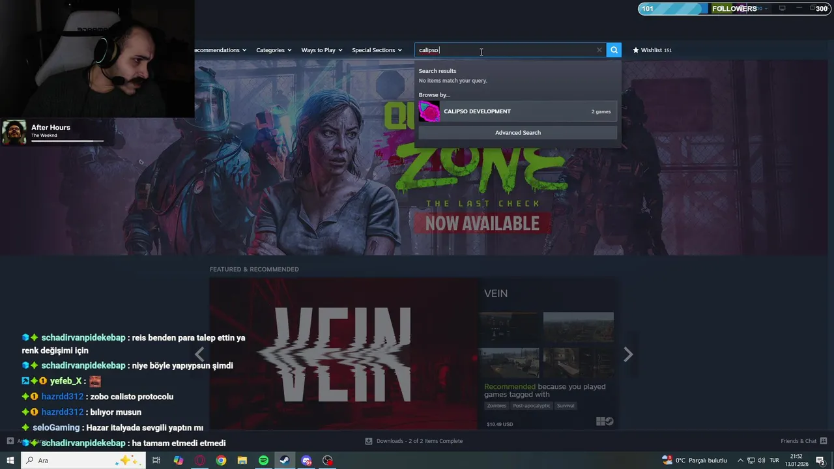834x469 pixels.
Task: View the fourth VEIN screenshot thumbnail
Action: [x=579, y=363]
